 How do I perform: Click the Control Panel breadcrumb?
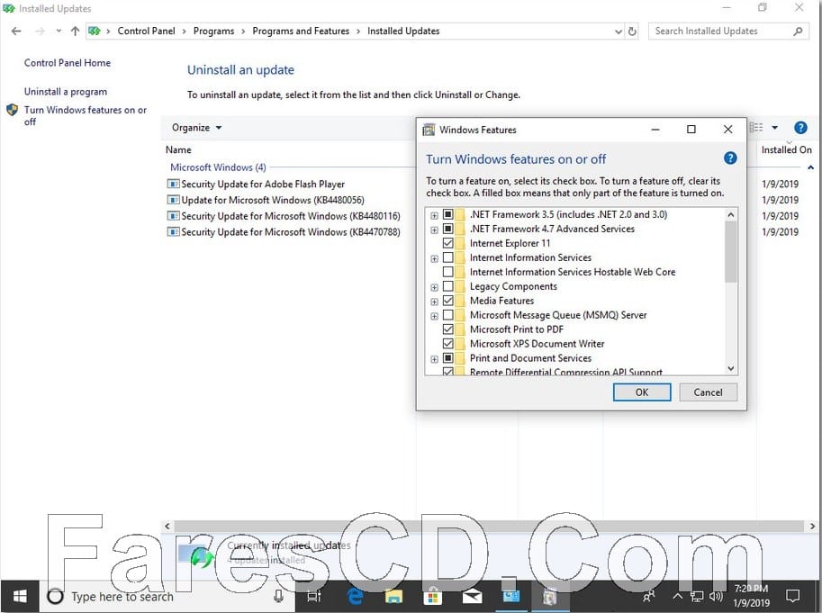146,31
